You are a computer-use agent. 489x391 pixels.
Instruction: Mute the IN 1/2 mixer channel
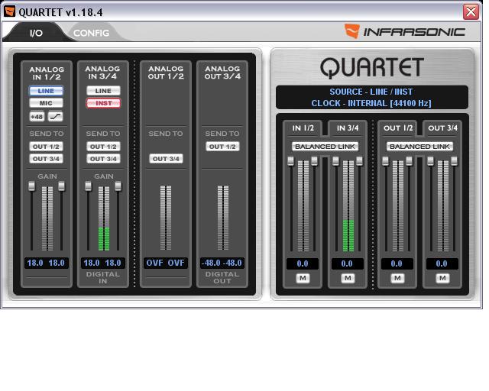pos(303,278)
